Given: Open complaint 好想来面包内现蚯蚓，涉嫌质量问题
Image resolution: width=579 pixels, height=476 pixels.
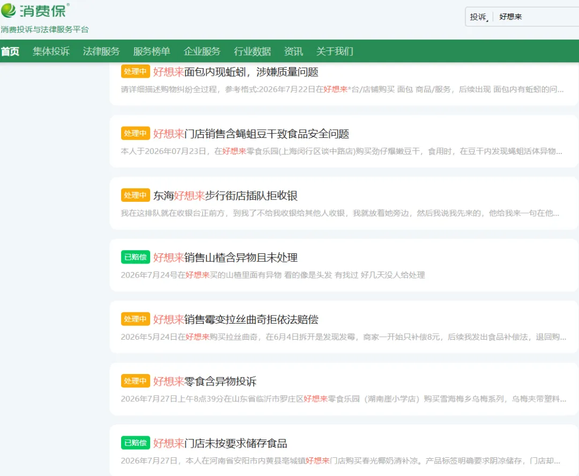Looking at the screenshot, I should coord(235,72).
